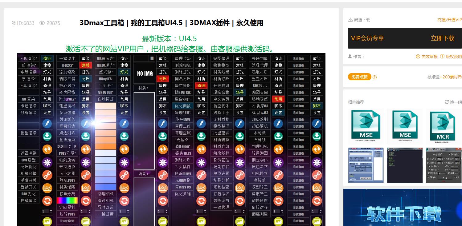Image resolution: width=462 pixels, height=226 pixels.
Task: Toggle the 锁定物体 option
Action: 260,160
